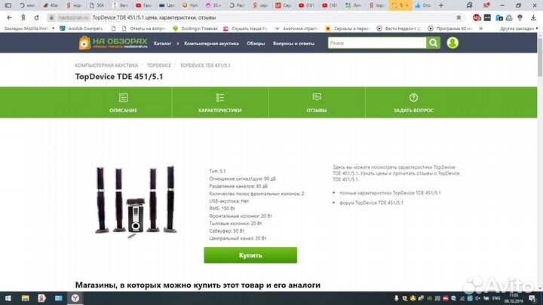Open the Отзывы section tab

tap(317, 102)
